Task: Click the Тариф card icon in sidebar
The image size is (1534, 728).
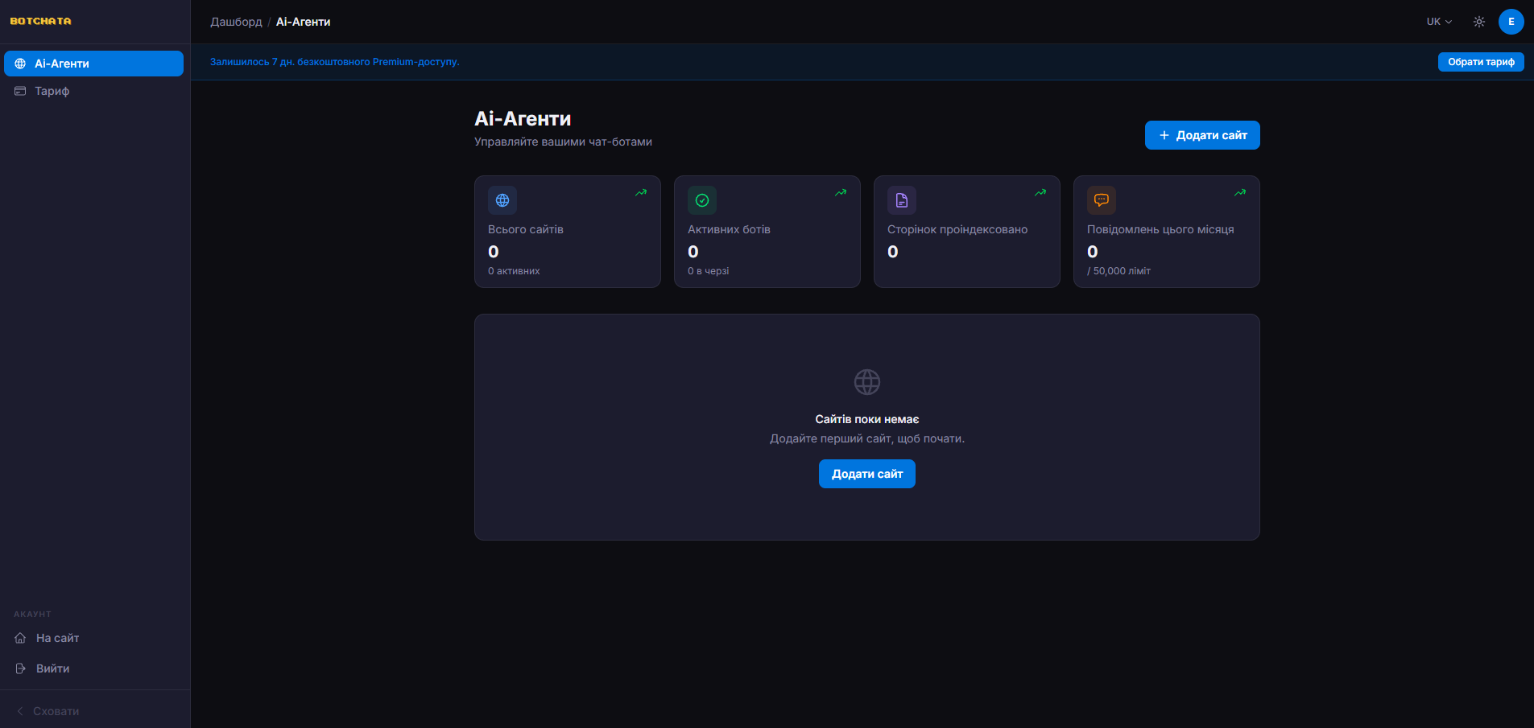Action: pos(20,91)
